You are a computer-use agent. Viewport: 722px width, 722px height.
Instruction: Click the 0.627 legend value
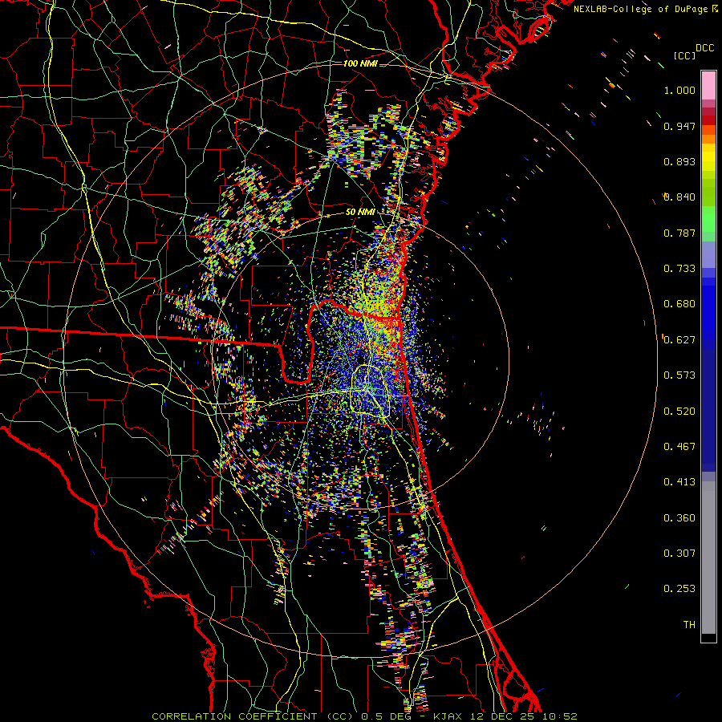[679, 340]
